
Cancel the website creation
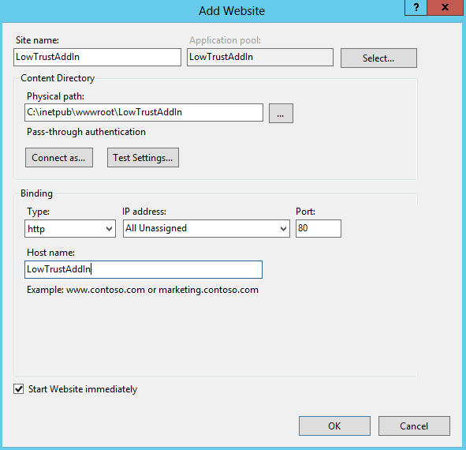tap(414, 426)
